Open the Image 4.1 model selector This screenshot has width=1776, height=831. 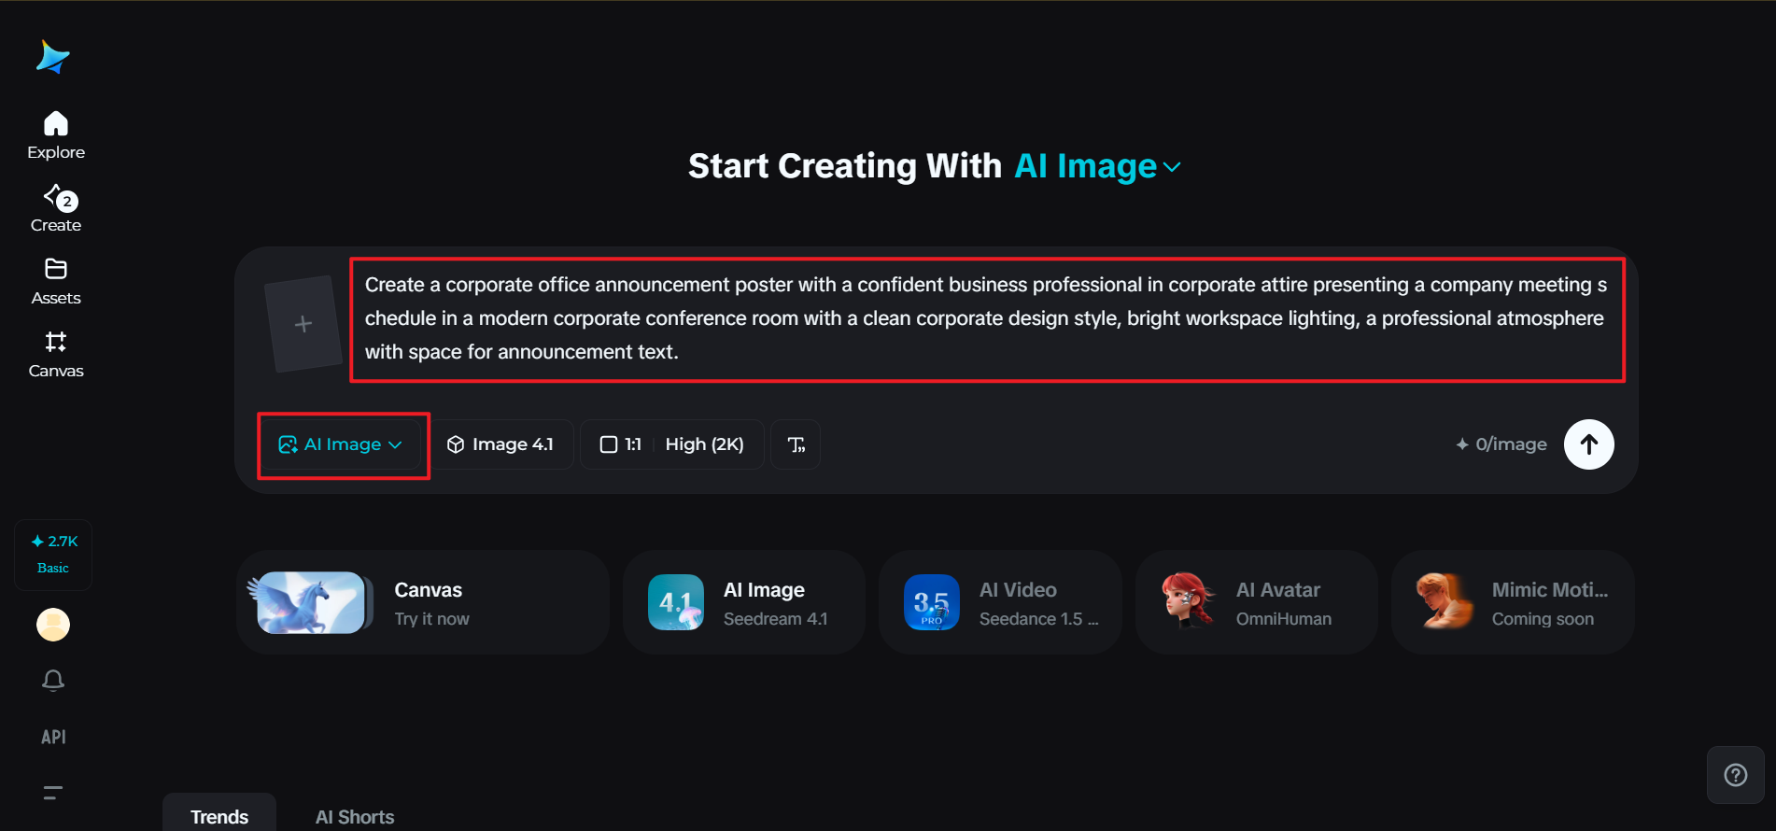[500, 444]
